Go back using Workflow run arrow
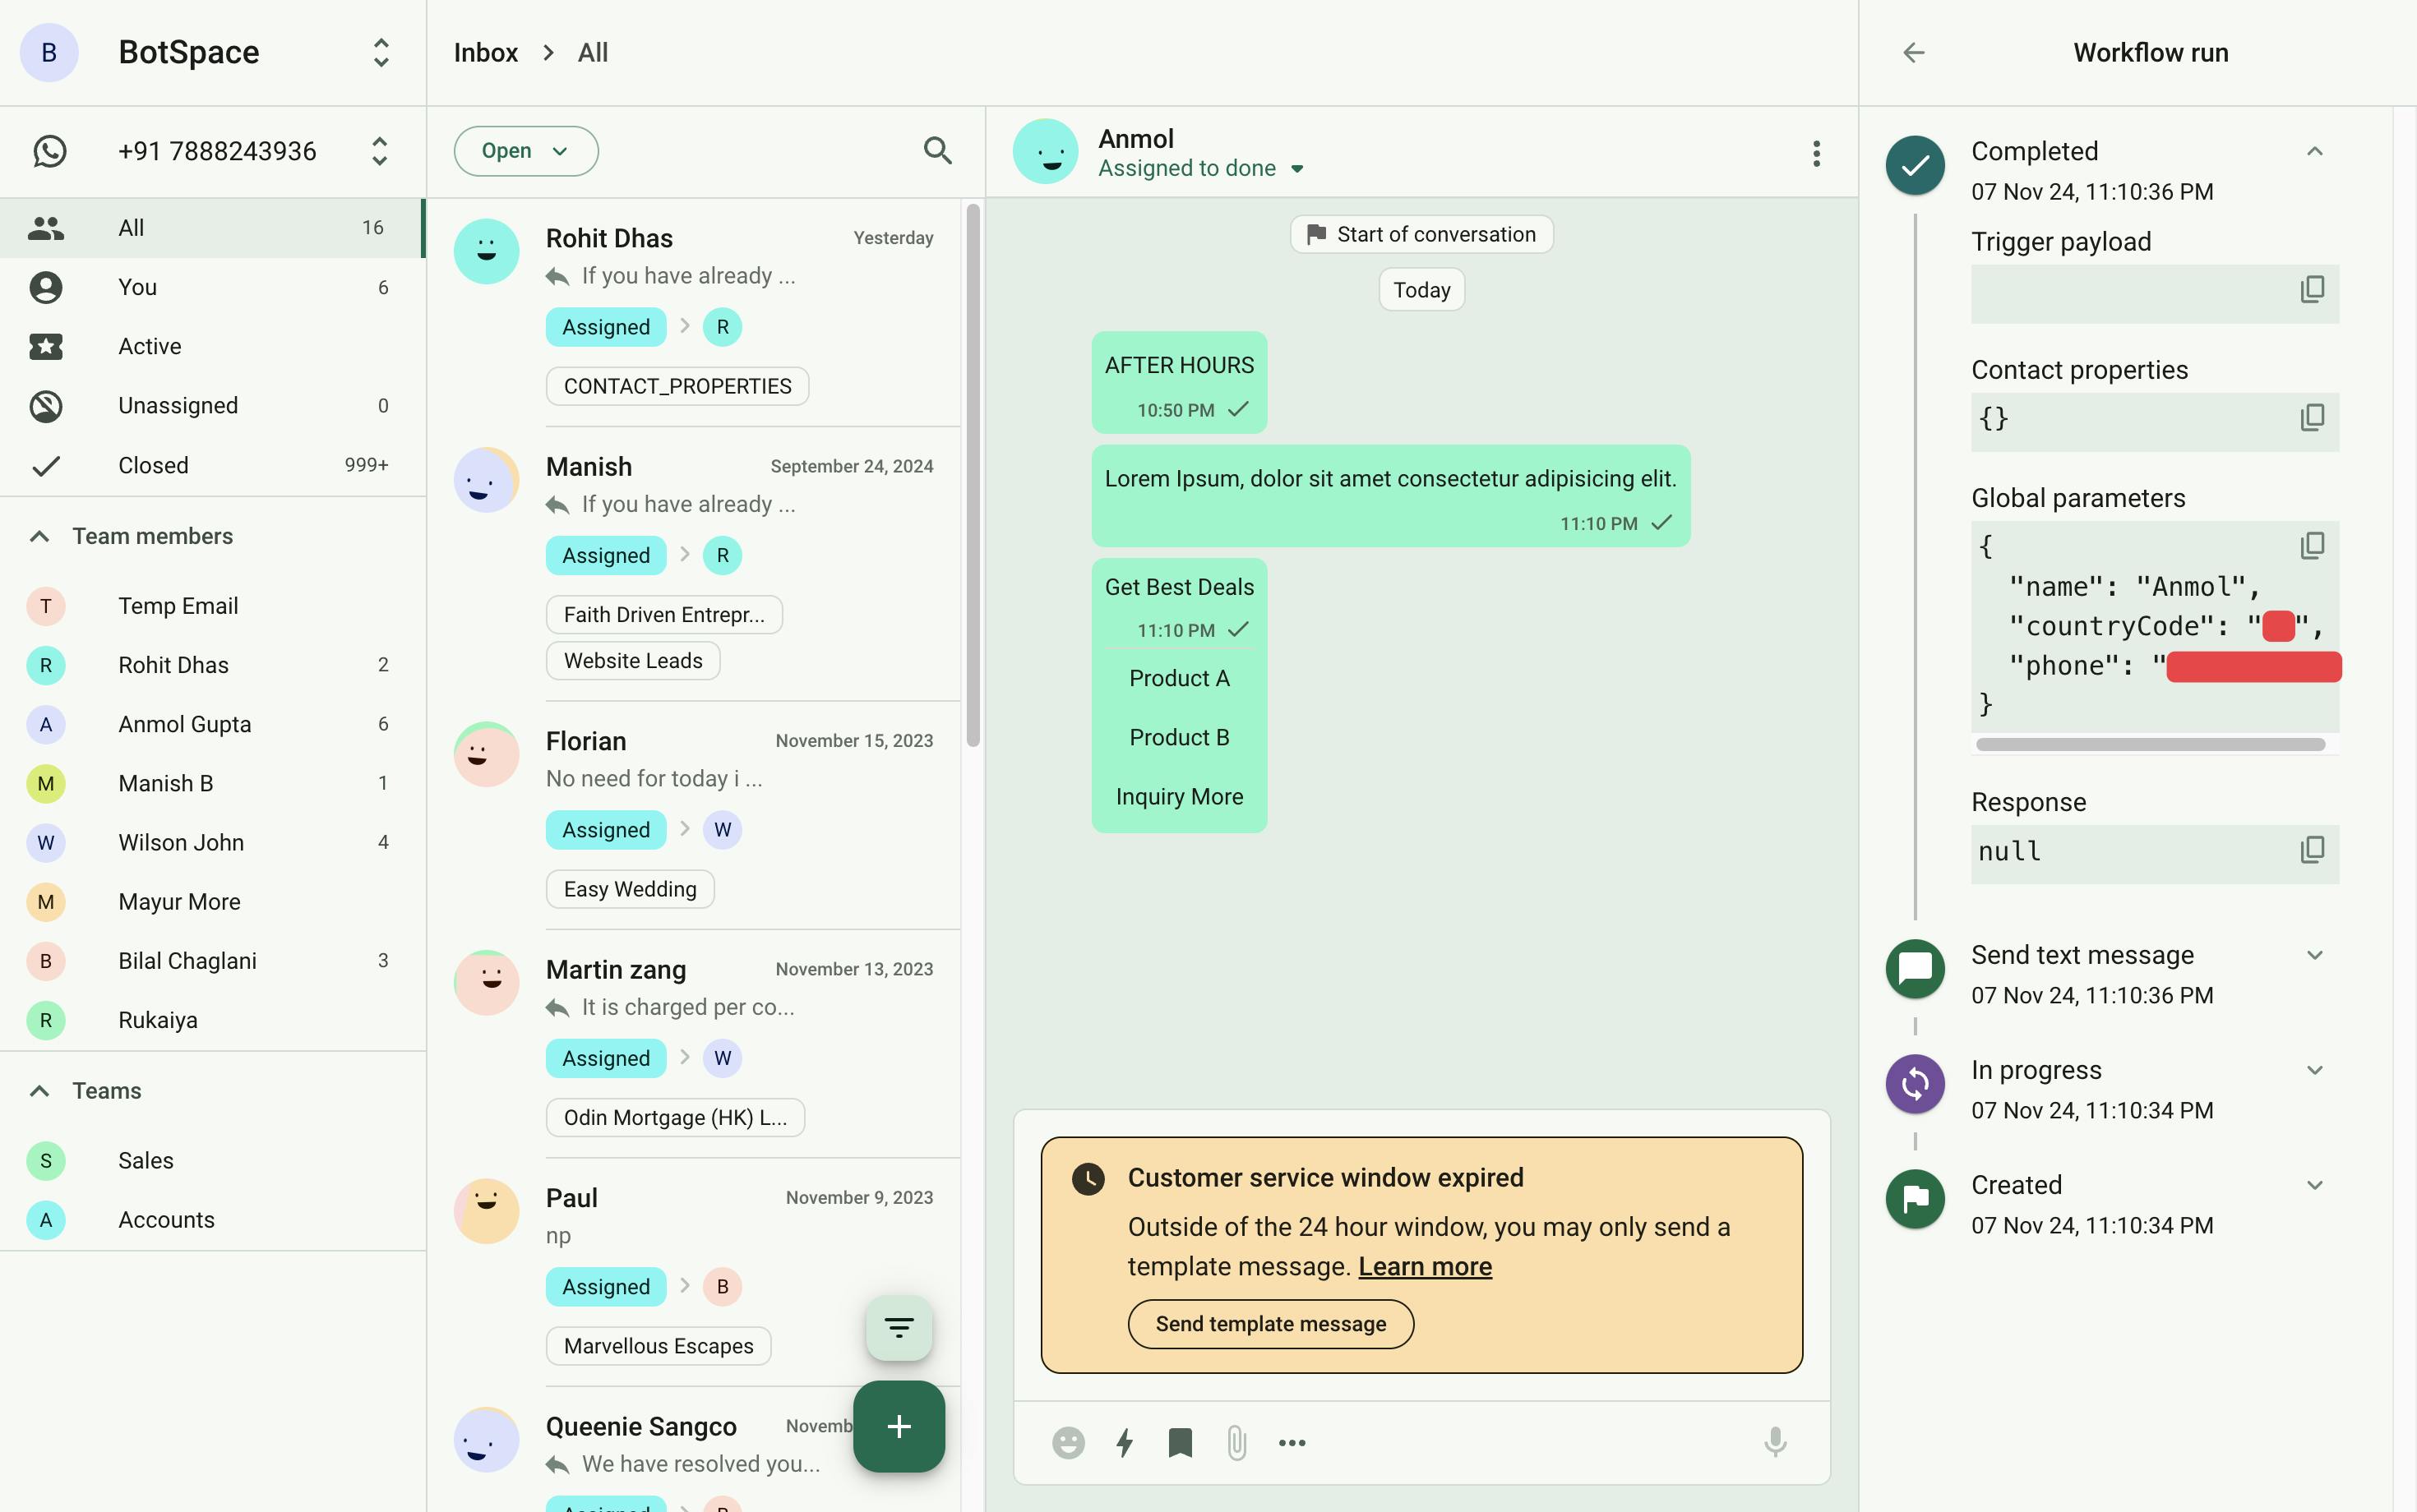 [1913, 52]
